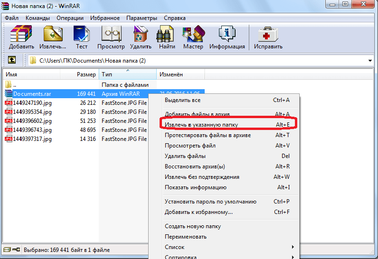Select file name 1449397317.jpg
Screen dimensions: 378x259
[x=32, y=139]
